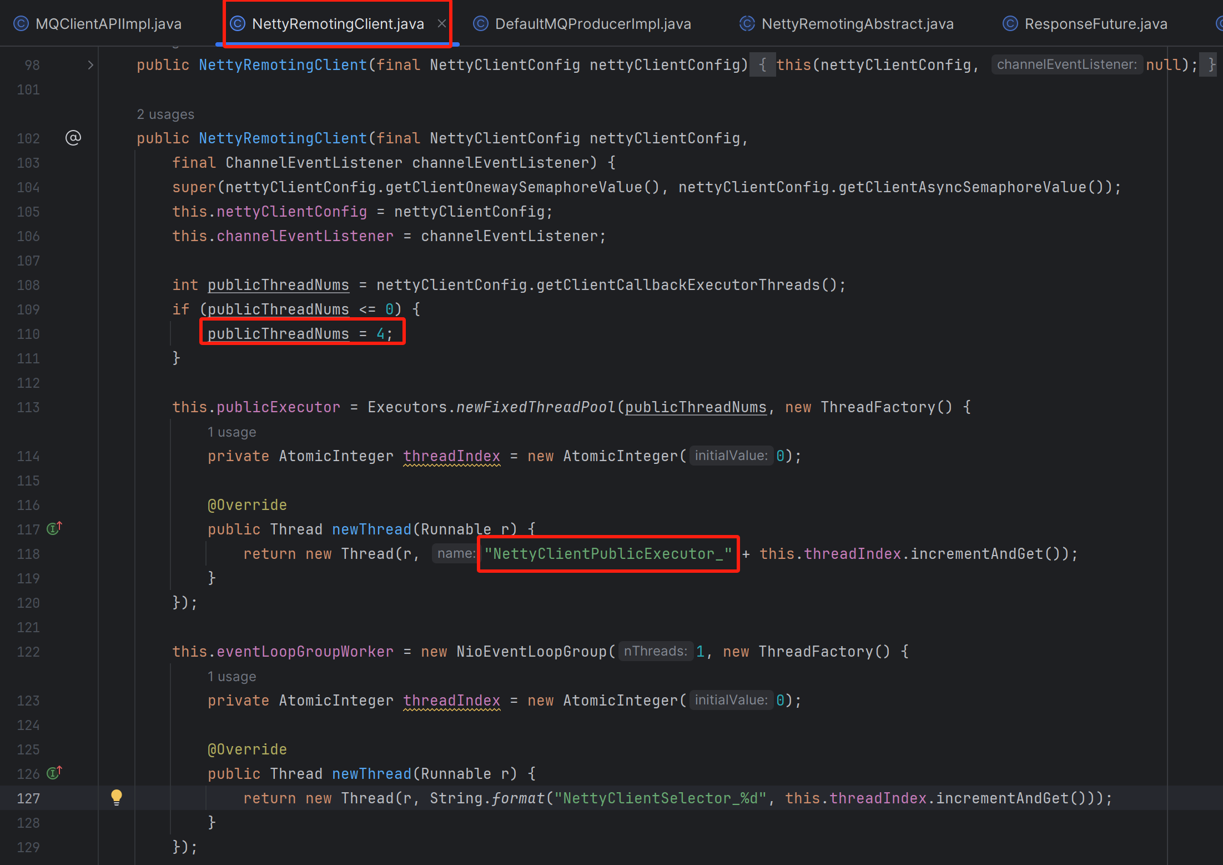Open the NettyRemotingAbstract.java tab
The height and width of the screenshot is (865, 1223).
tap(847, 24)
